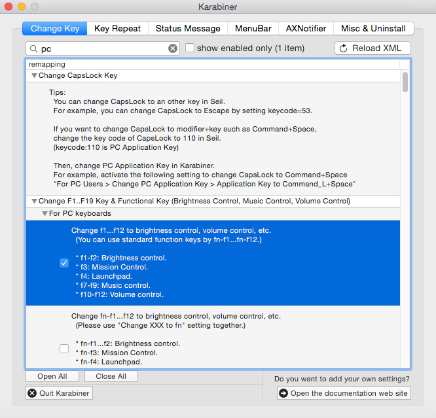Click into the search field containing pc
The height and width of the screenshot is (418, 436).
pyautogui.click(x=103, y=48)
